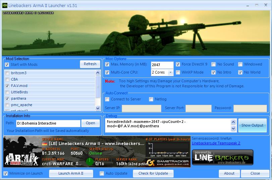
Task: Click the Show Output button
Action: tap(253, 125)
